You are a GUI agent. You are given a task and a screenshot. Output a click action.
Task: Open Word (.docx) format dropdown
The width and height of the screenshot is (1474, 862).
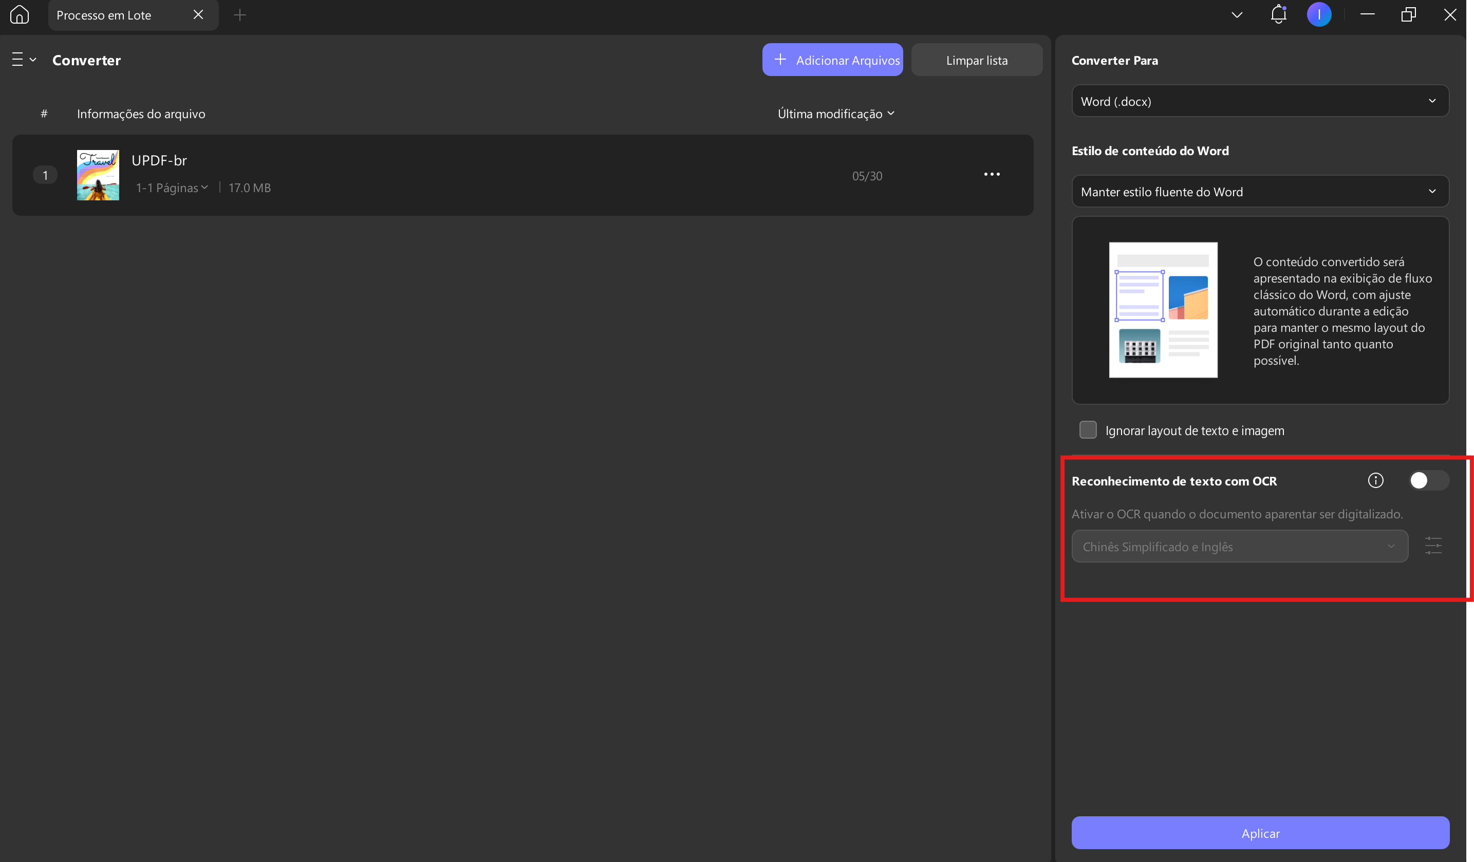pyautogui.click(x=1260, y=101)
